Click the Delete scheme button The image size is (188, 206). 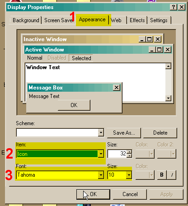coord(160,133)
